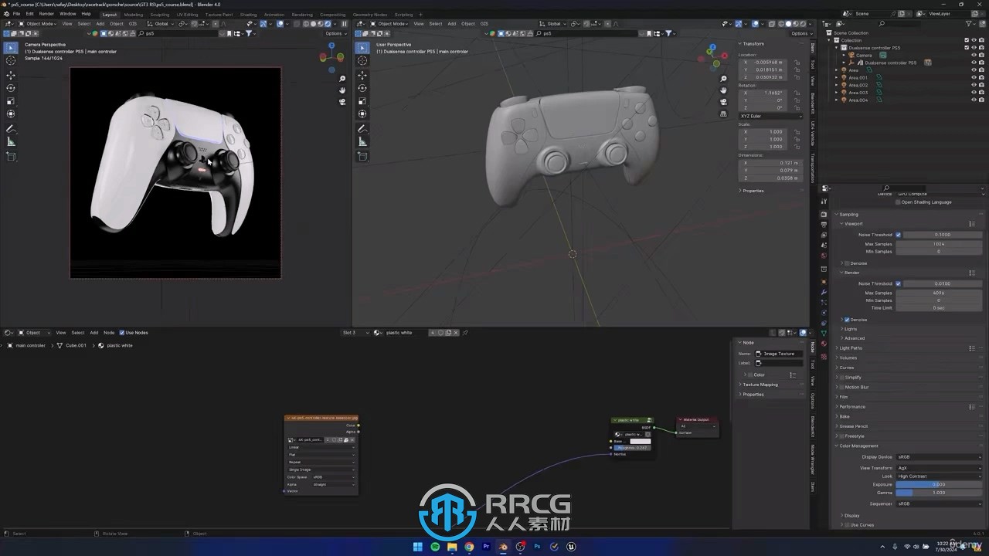Open the Render properties tab icon
The width and height of the screenshot is (989, 556).
click(x=824, y=215)
